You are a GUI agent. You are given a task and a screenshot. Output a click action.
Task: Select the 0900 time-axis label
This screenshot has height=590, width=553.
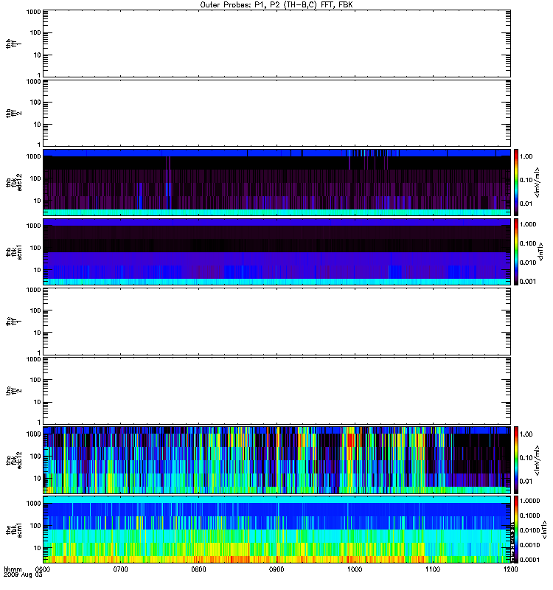[277, 569]
